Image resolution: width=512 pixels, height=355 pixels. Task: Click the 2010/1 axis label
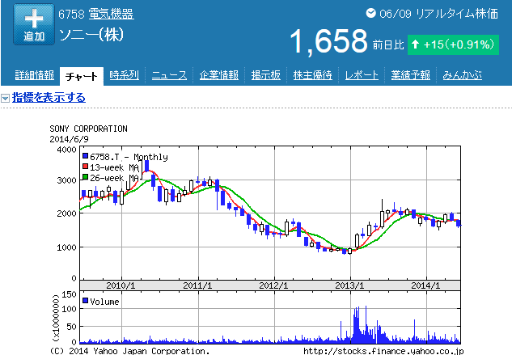click(x=121, y=285)
